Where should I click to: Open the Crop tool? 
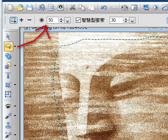[x=8, y=85]
